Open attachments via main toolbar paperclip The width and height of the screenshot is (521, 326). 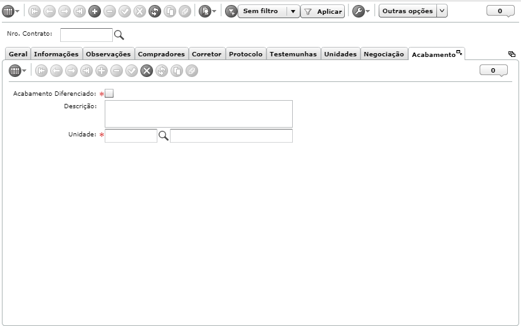185,11
